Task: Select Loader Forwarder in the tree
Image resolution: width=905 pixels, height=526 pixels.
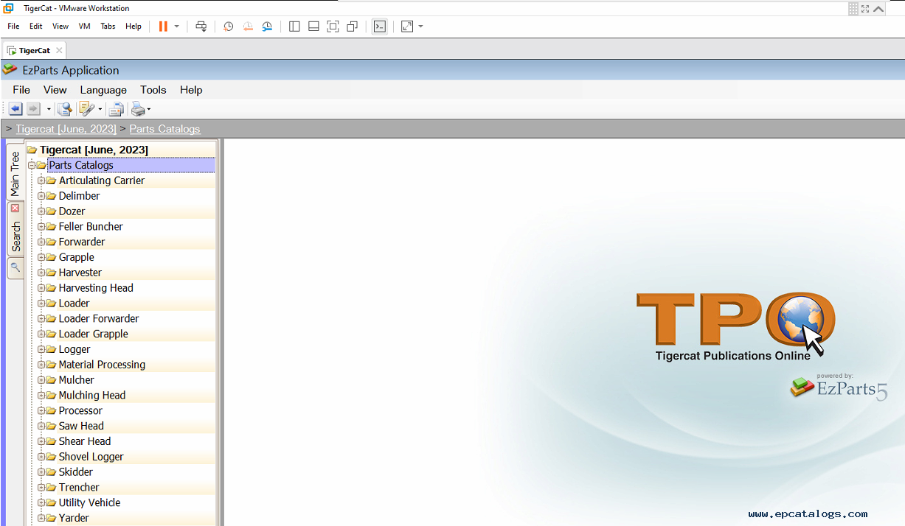Action: click(99, 318)
